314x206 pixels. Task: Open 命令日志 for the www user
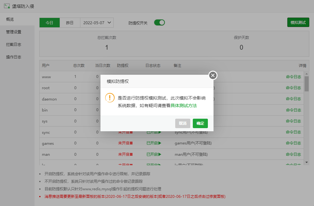pos(293,77)
